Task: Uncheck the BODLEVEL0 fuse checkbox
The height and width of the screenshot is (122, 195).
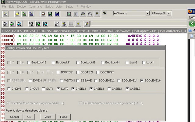Action: 142,81
